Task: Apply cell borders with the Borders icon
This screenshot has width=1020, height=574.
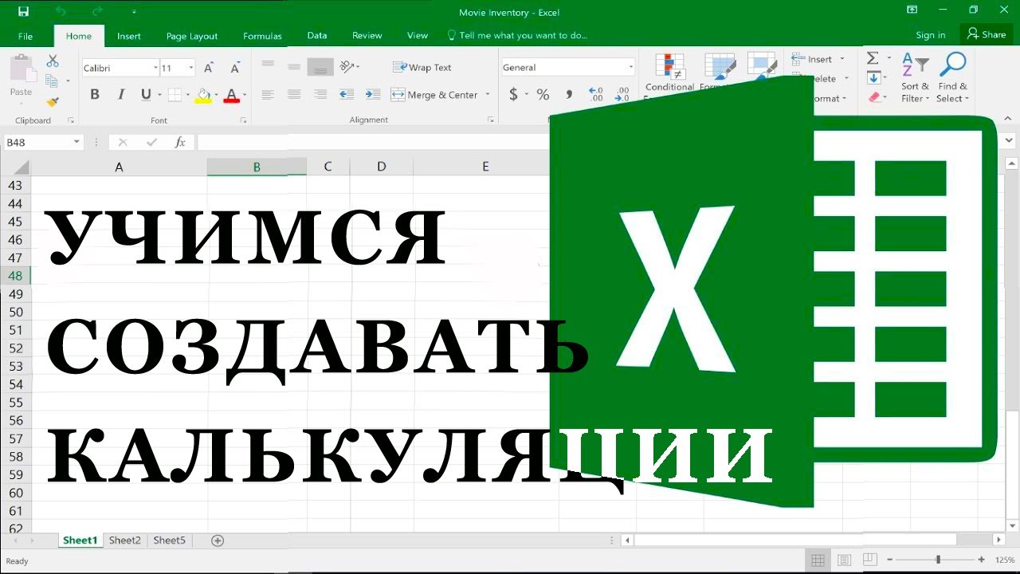Action: click(175, 95)
